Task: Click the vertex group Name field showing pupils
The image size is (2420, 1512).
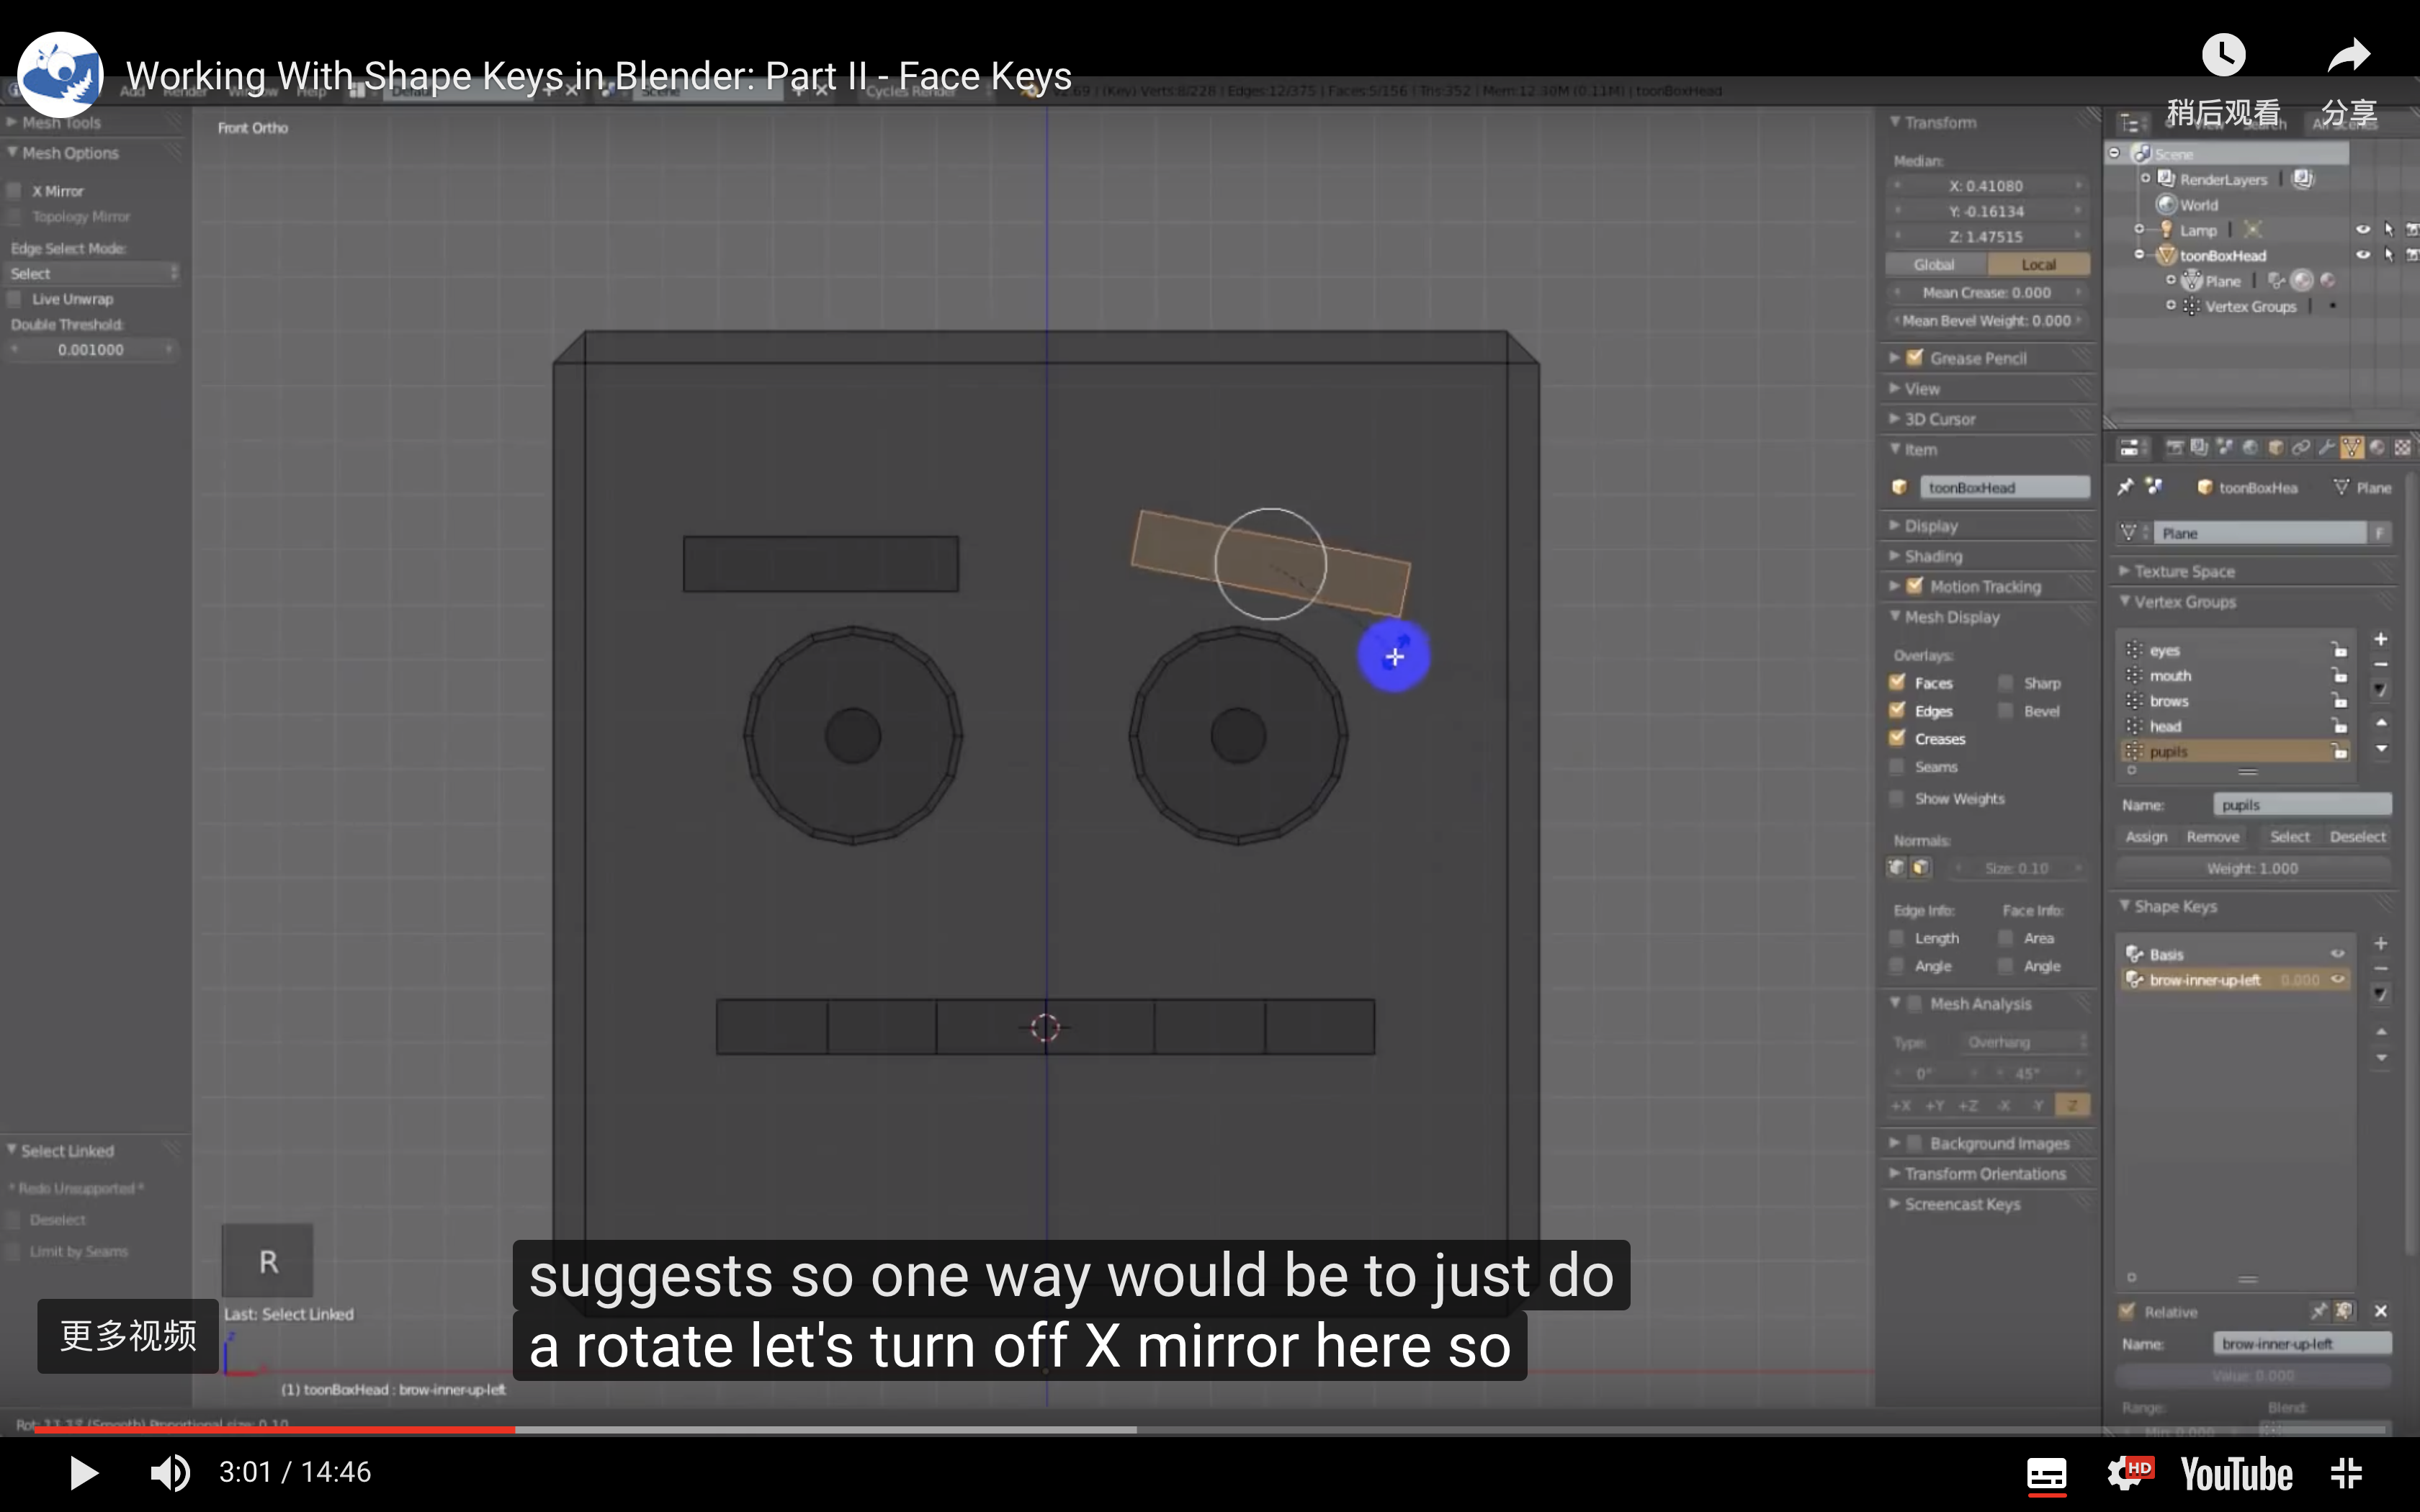Action: (x=2302, y=803)
